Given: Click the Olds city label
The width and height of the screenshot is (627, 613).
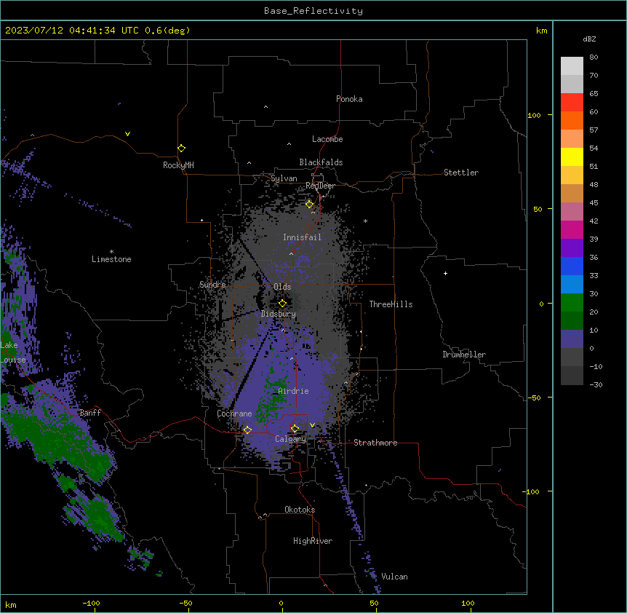Looking at the screenshot, I should pos(282,287).
